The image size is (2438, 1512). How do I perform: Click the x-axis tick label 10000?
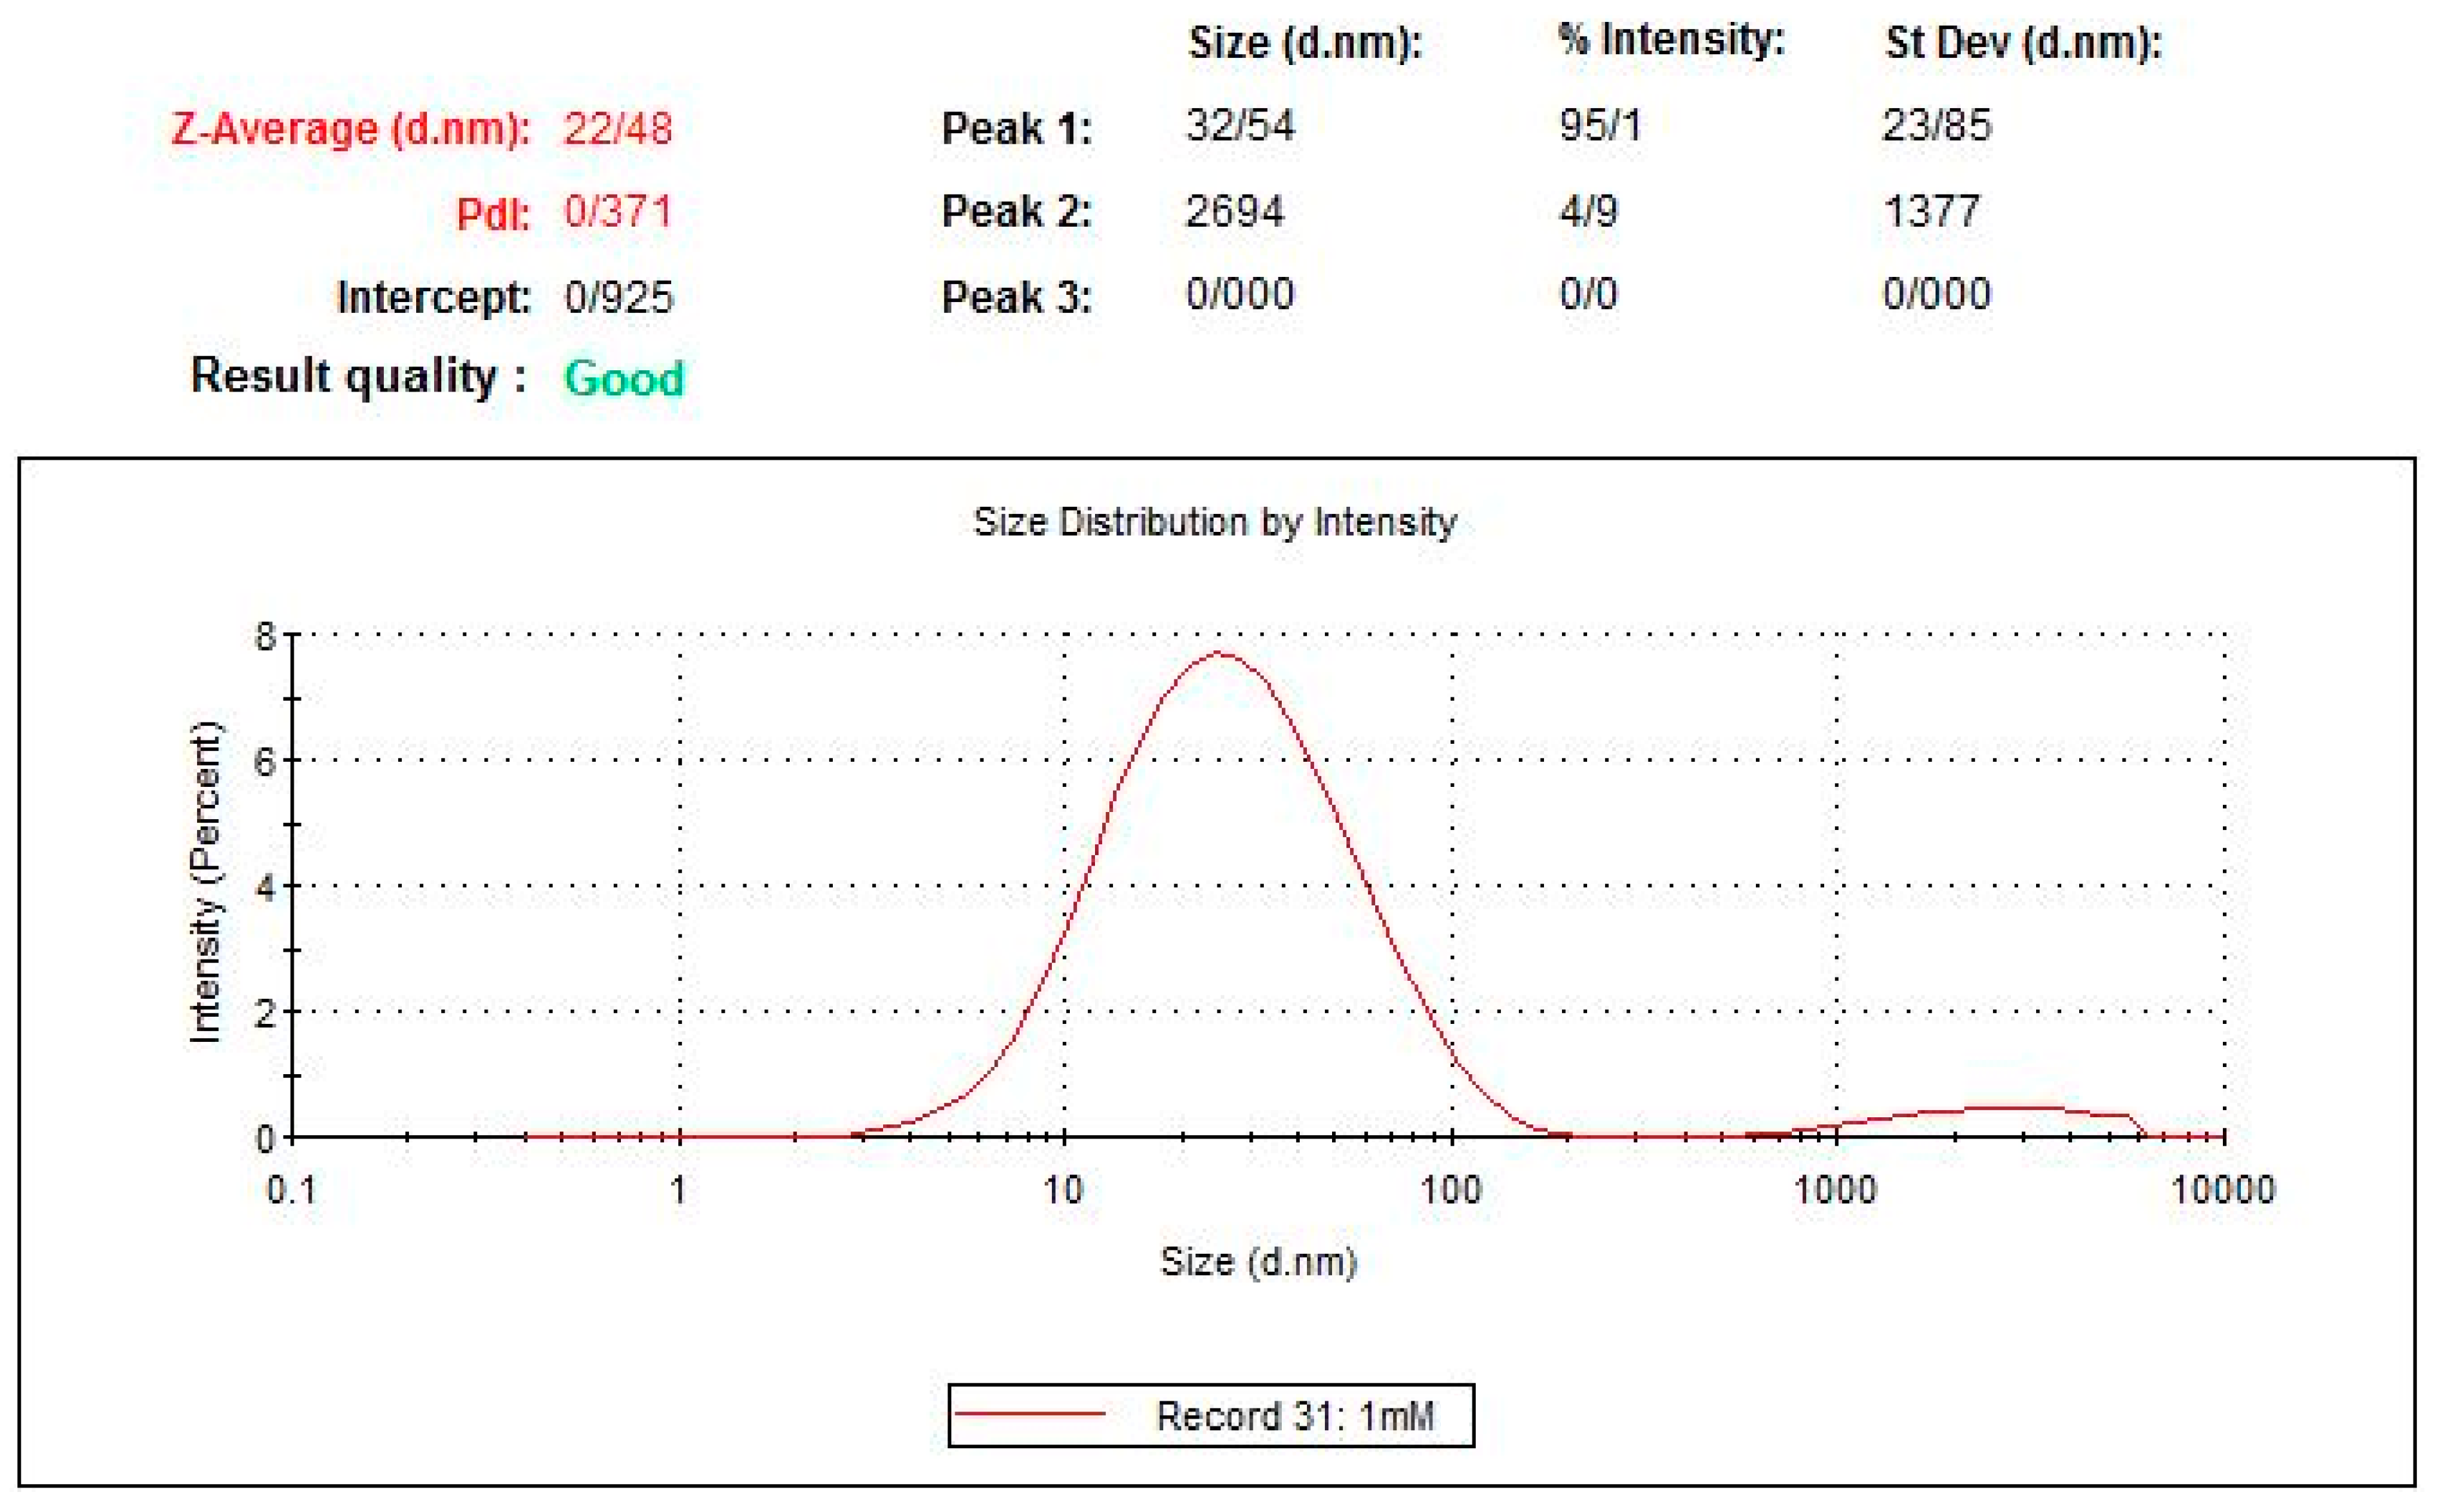(2224, 1190)
